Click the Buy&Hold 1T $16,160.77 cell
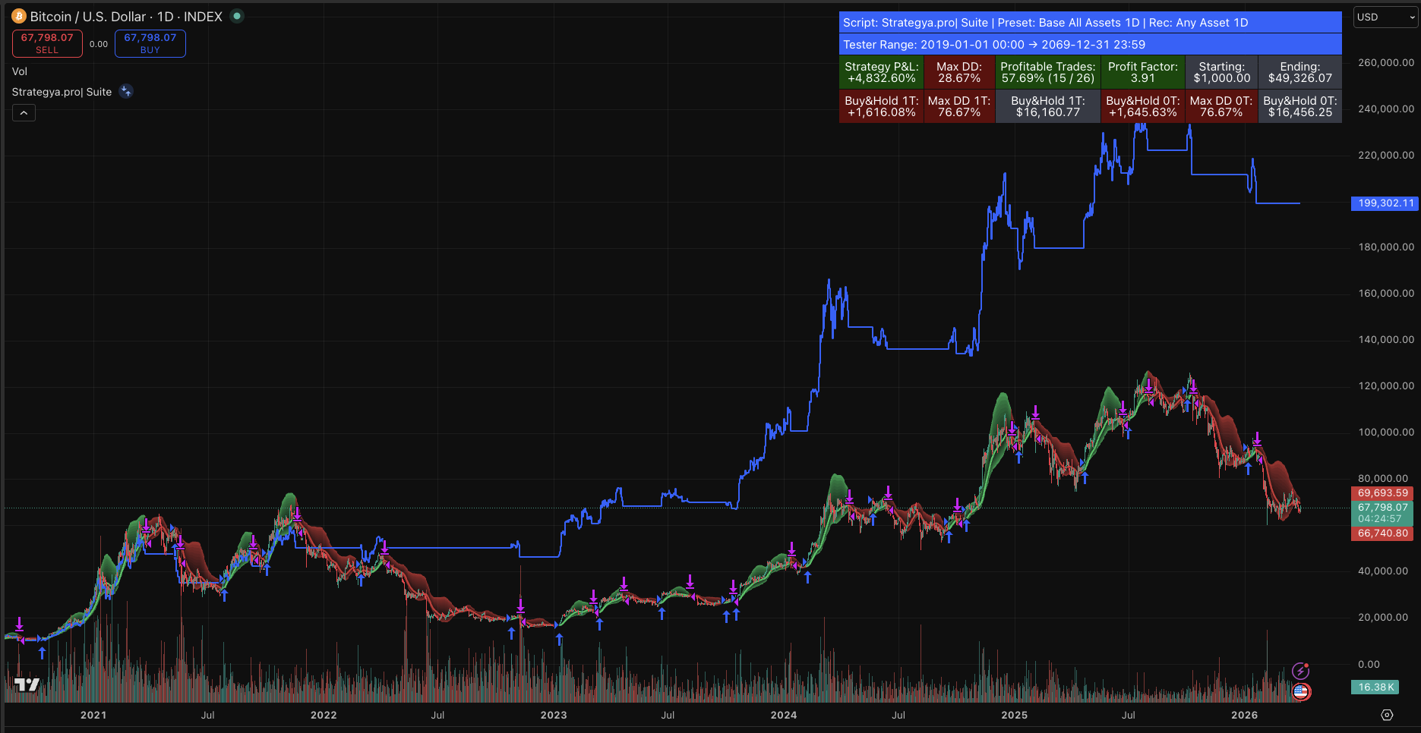The width and height of the screenshot is (1421, 733). pos(1047,106)
